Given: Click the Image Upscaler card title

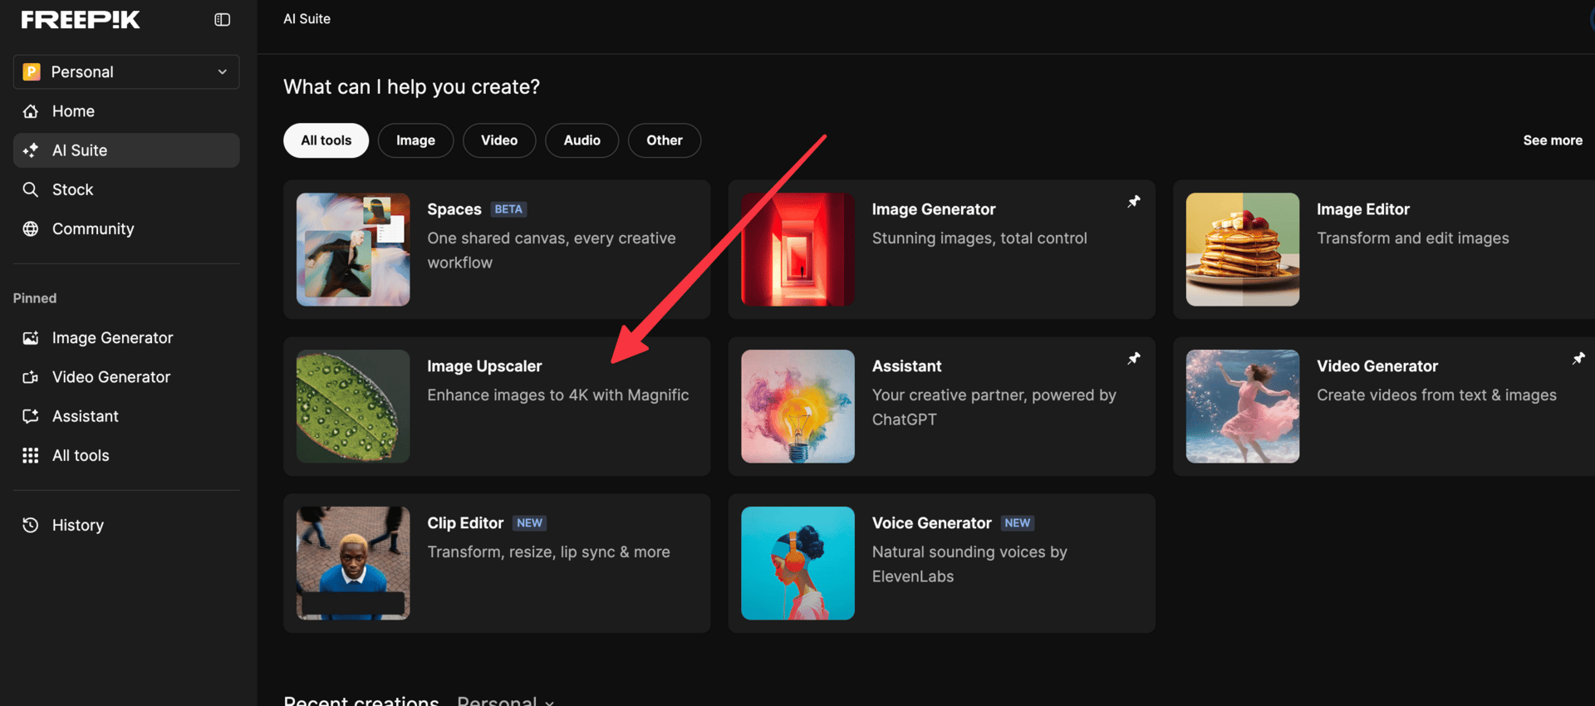Looking at the screenshot, I should pos(484,366).
